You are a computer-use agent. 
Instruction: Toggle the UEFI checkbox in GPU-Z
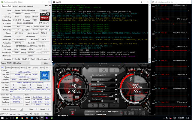(x=44, y=23)
